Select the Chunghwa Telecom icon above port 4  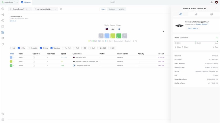point(119,29)
